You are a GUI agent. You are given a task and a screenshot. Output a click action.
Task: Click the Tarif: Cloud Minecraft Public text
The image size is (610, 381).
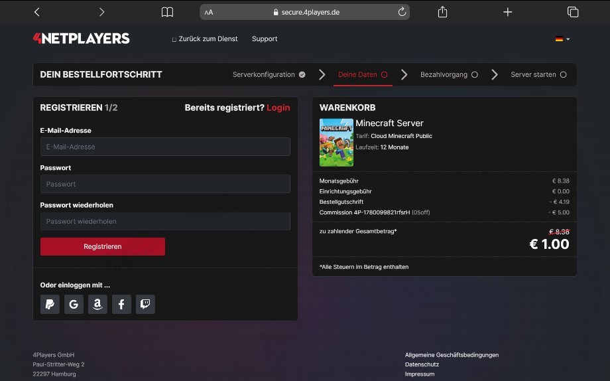click(394, 136)
